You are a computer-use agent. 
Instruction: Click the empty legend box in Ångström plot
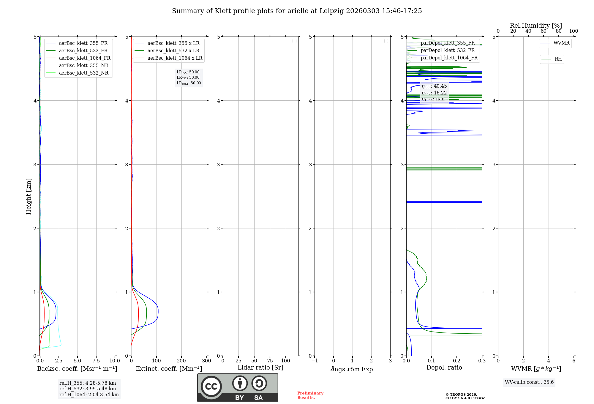(386, 41)
